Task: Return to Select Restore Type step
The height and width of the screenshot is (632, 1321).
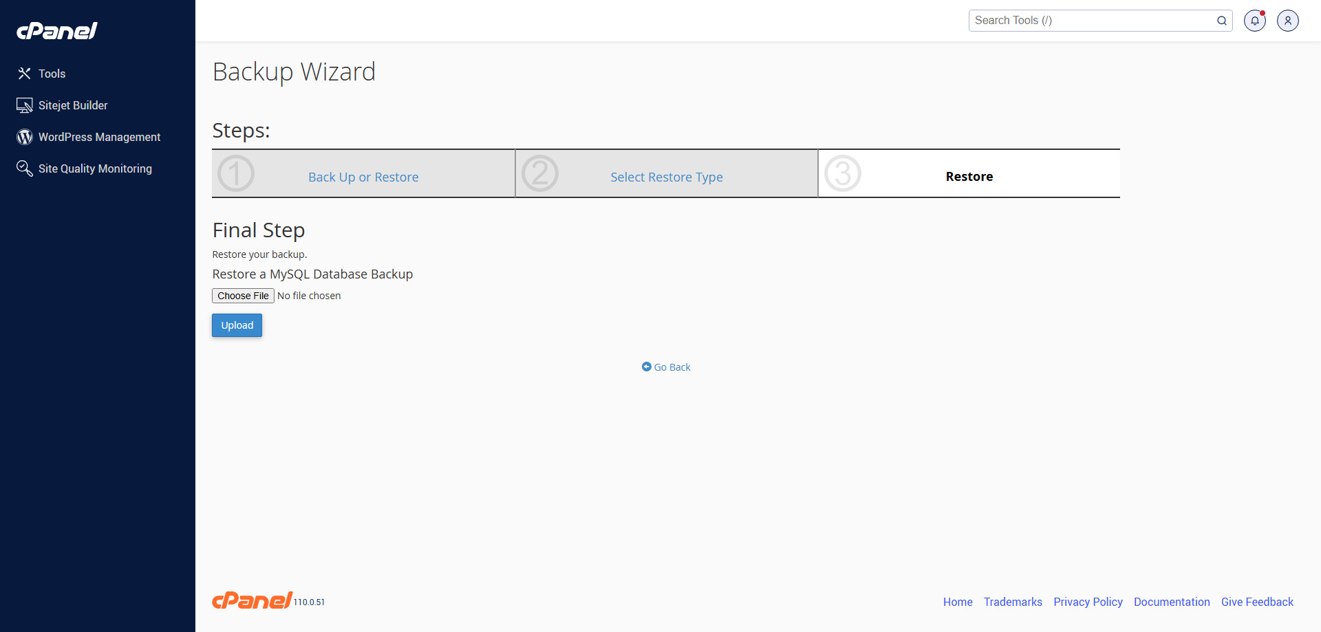Action: point(666,177)
